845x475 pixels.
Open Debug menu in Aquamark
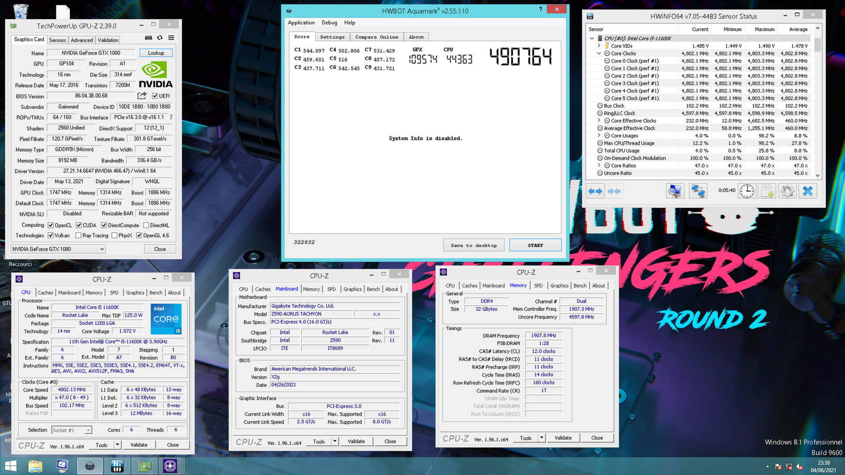[x=329, y=22]
